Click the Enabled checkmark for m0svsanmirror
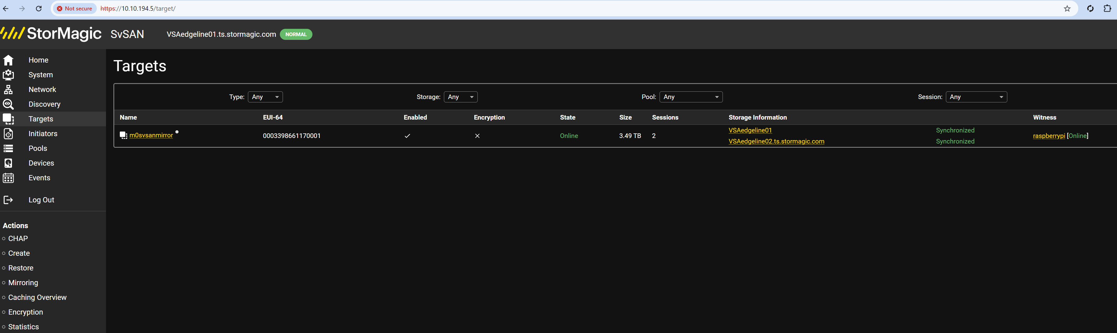 [407, 136]
